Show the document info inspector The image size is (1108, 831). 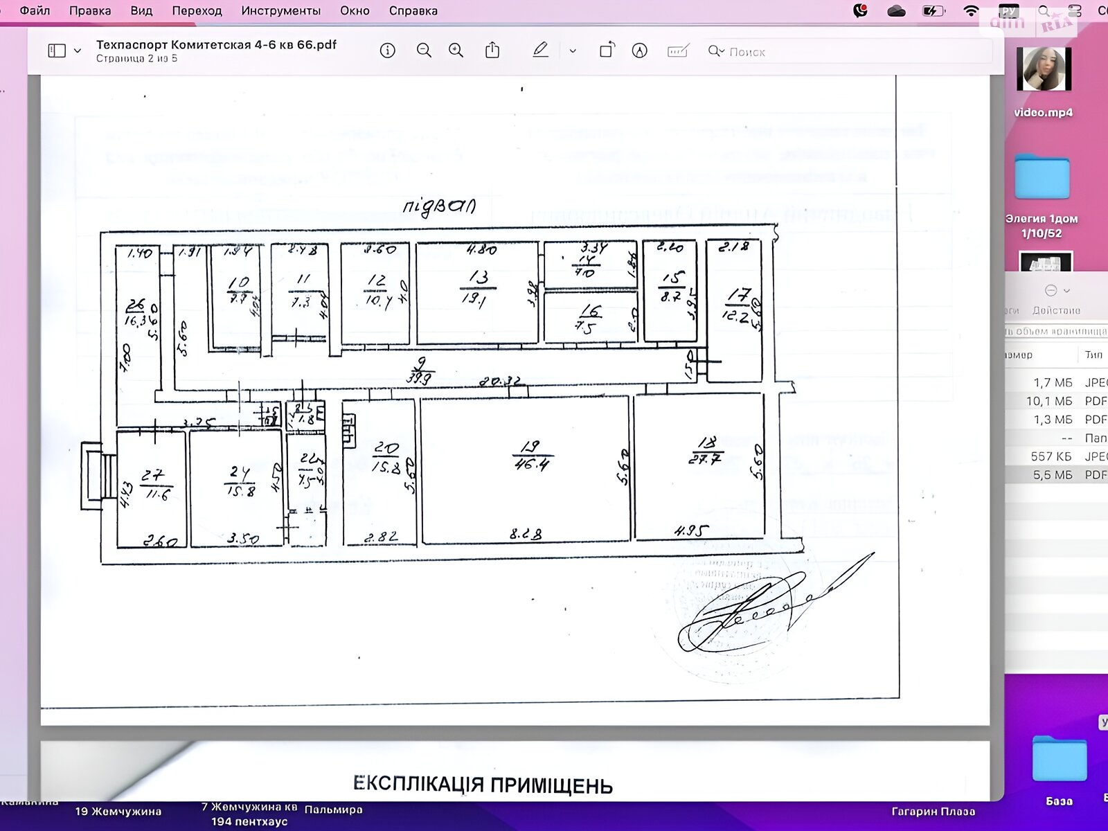388,51
